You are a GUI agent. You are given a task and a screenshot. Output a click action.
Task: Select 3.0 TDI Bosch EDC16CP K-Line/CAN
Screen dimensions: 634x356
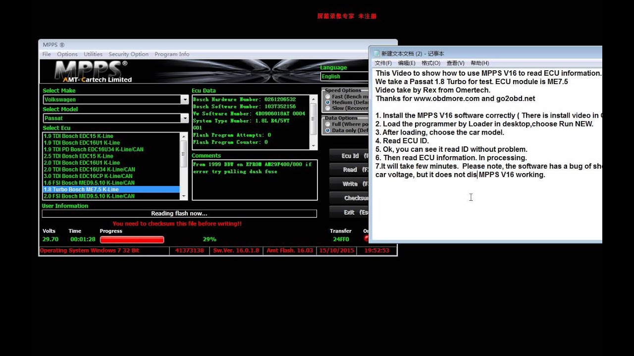click(88, 176)
